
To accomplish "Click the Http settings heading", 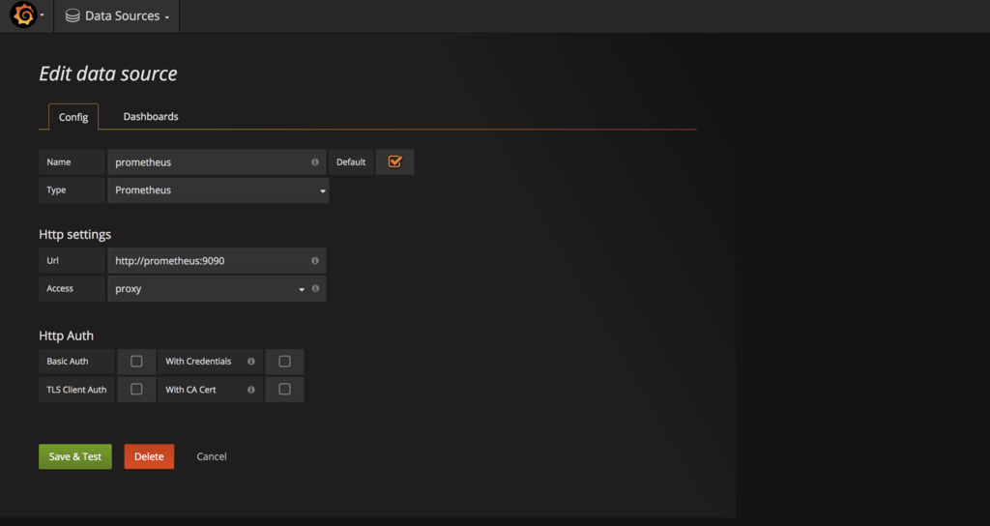I will pos(75,234).
